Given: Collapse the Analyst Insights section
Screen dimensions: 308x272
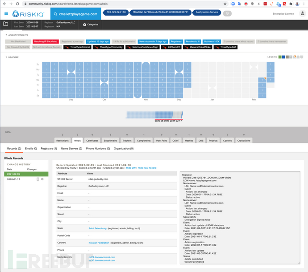Looking at the screenshot, I should pyautogui.click(x=6, y=35).
